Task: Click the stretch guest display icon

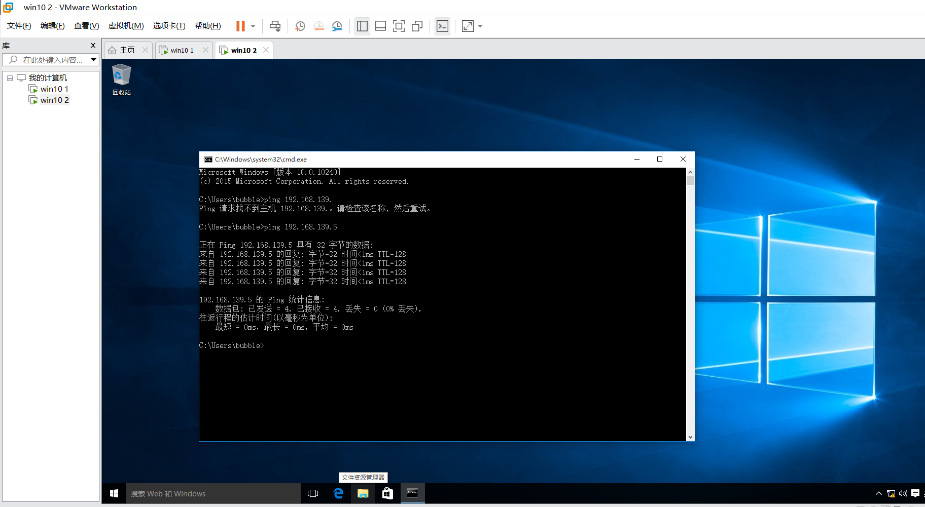Action: coord(468,26)
